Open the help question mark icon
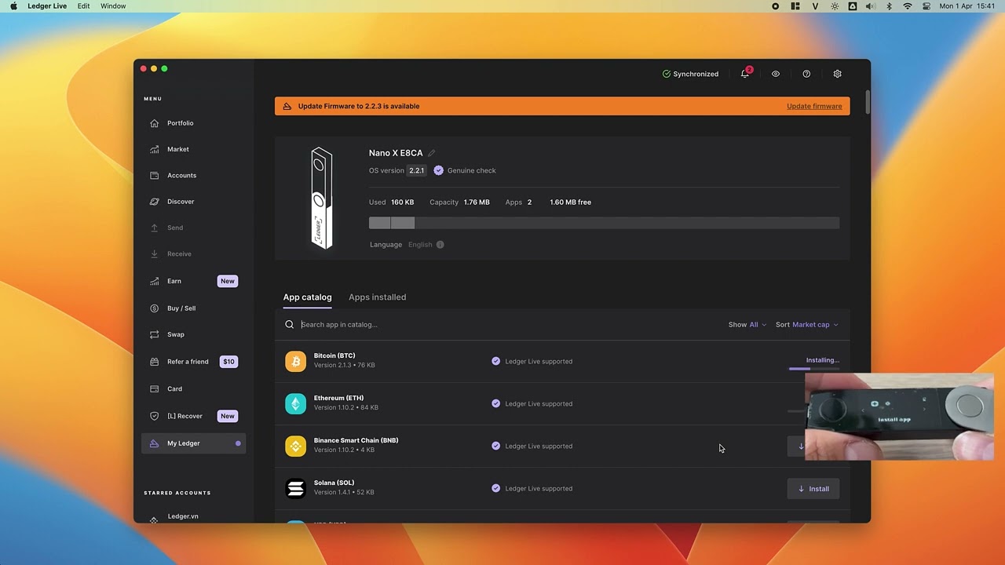Screen dimensions: 1005x565 click(x=806, y=74)
